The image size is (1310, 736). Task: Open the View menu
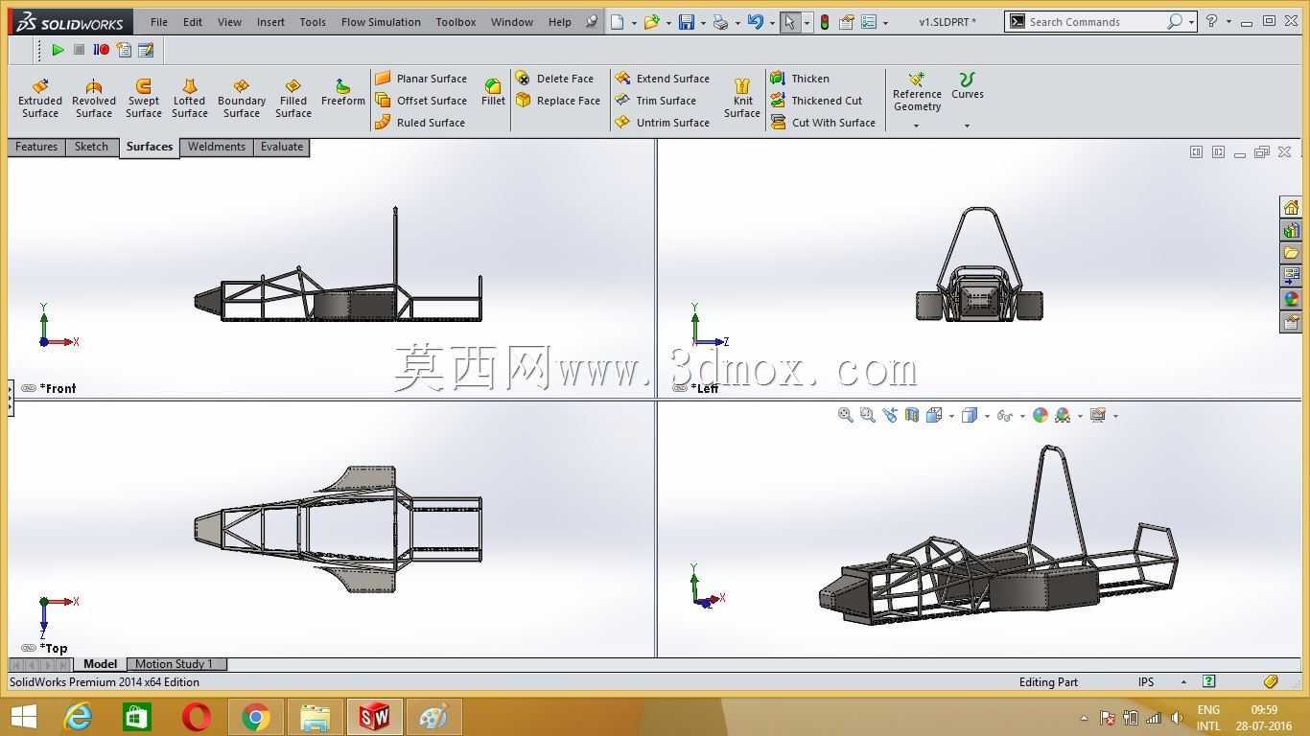[229, 22]
